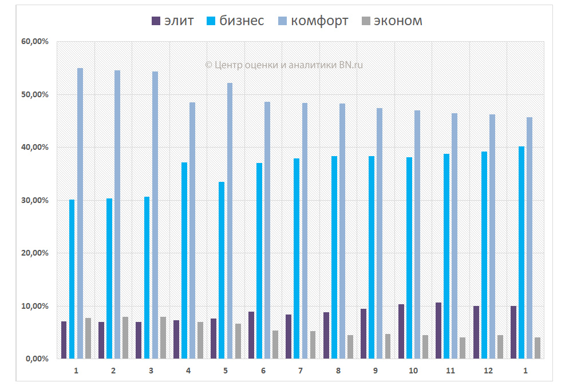The width and height of the screenshot is (569, 386).
Task: Select the эконом legend label text
Action: click(398, 21)
